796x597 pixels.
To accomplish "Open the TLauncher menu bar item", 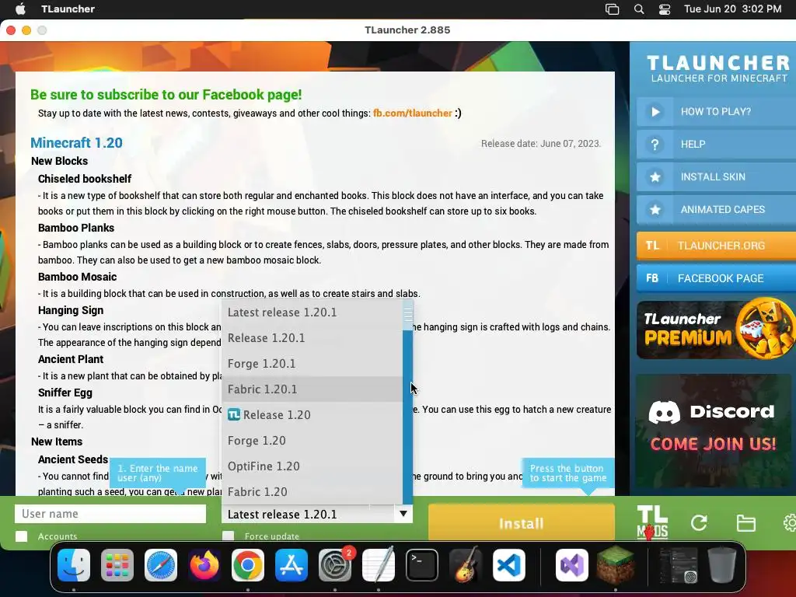I will 68,9.
